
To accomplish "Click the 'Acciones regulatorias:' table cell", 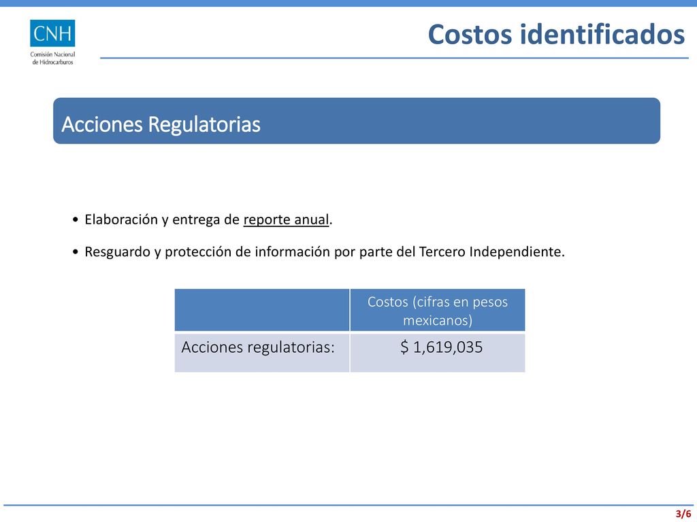I will tap(262, 353).
